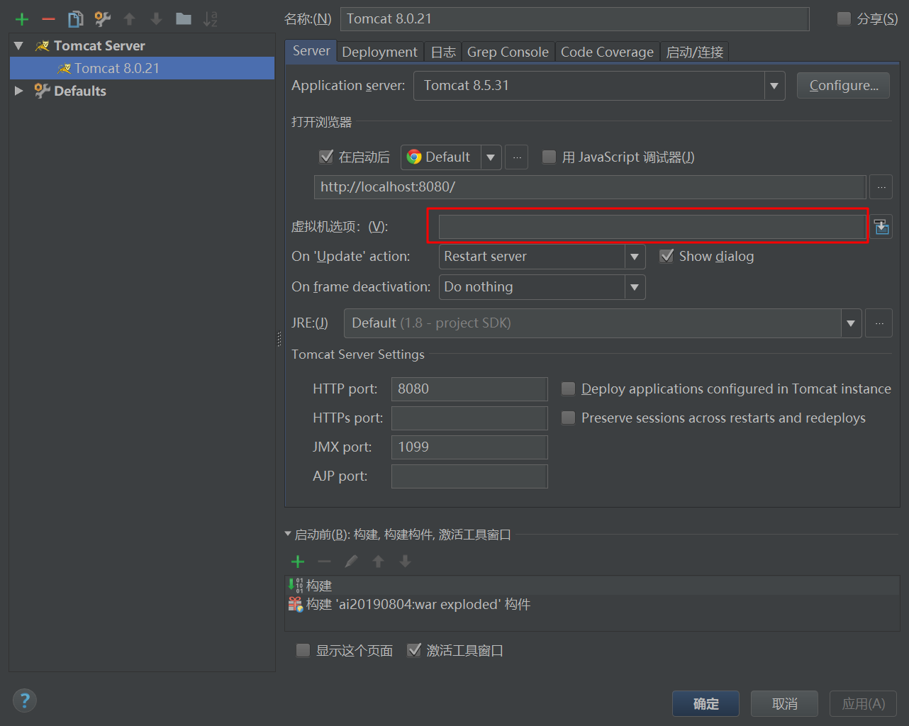Select Tomcat 8.0.21 in configuration tree

pyautogui.click(x=142, y=68)
